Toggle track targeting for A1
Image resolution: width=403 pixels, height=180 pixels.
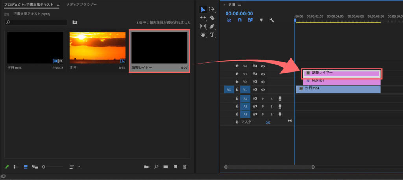(245, 98)
